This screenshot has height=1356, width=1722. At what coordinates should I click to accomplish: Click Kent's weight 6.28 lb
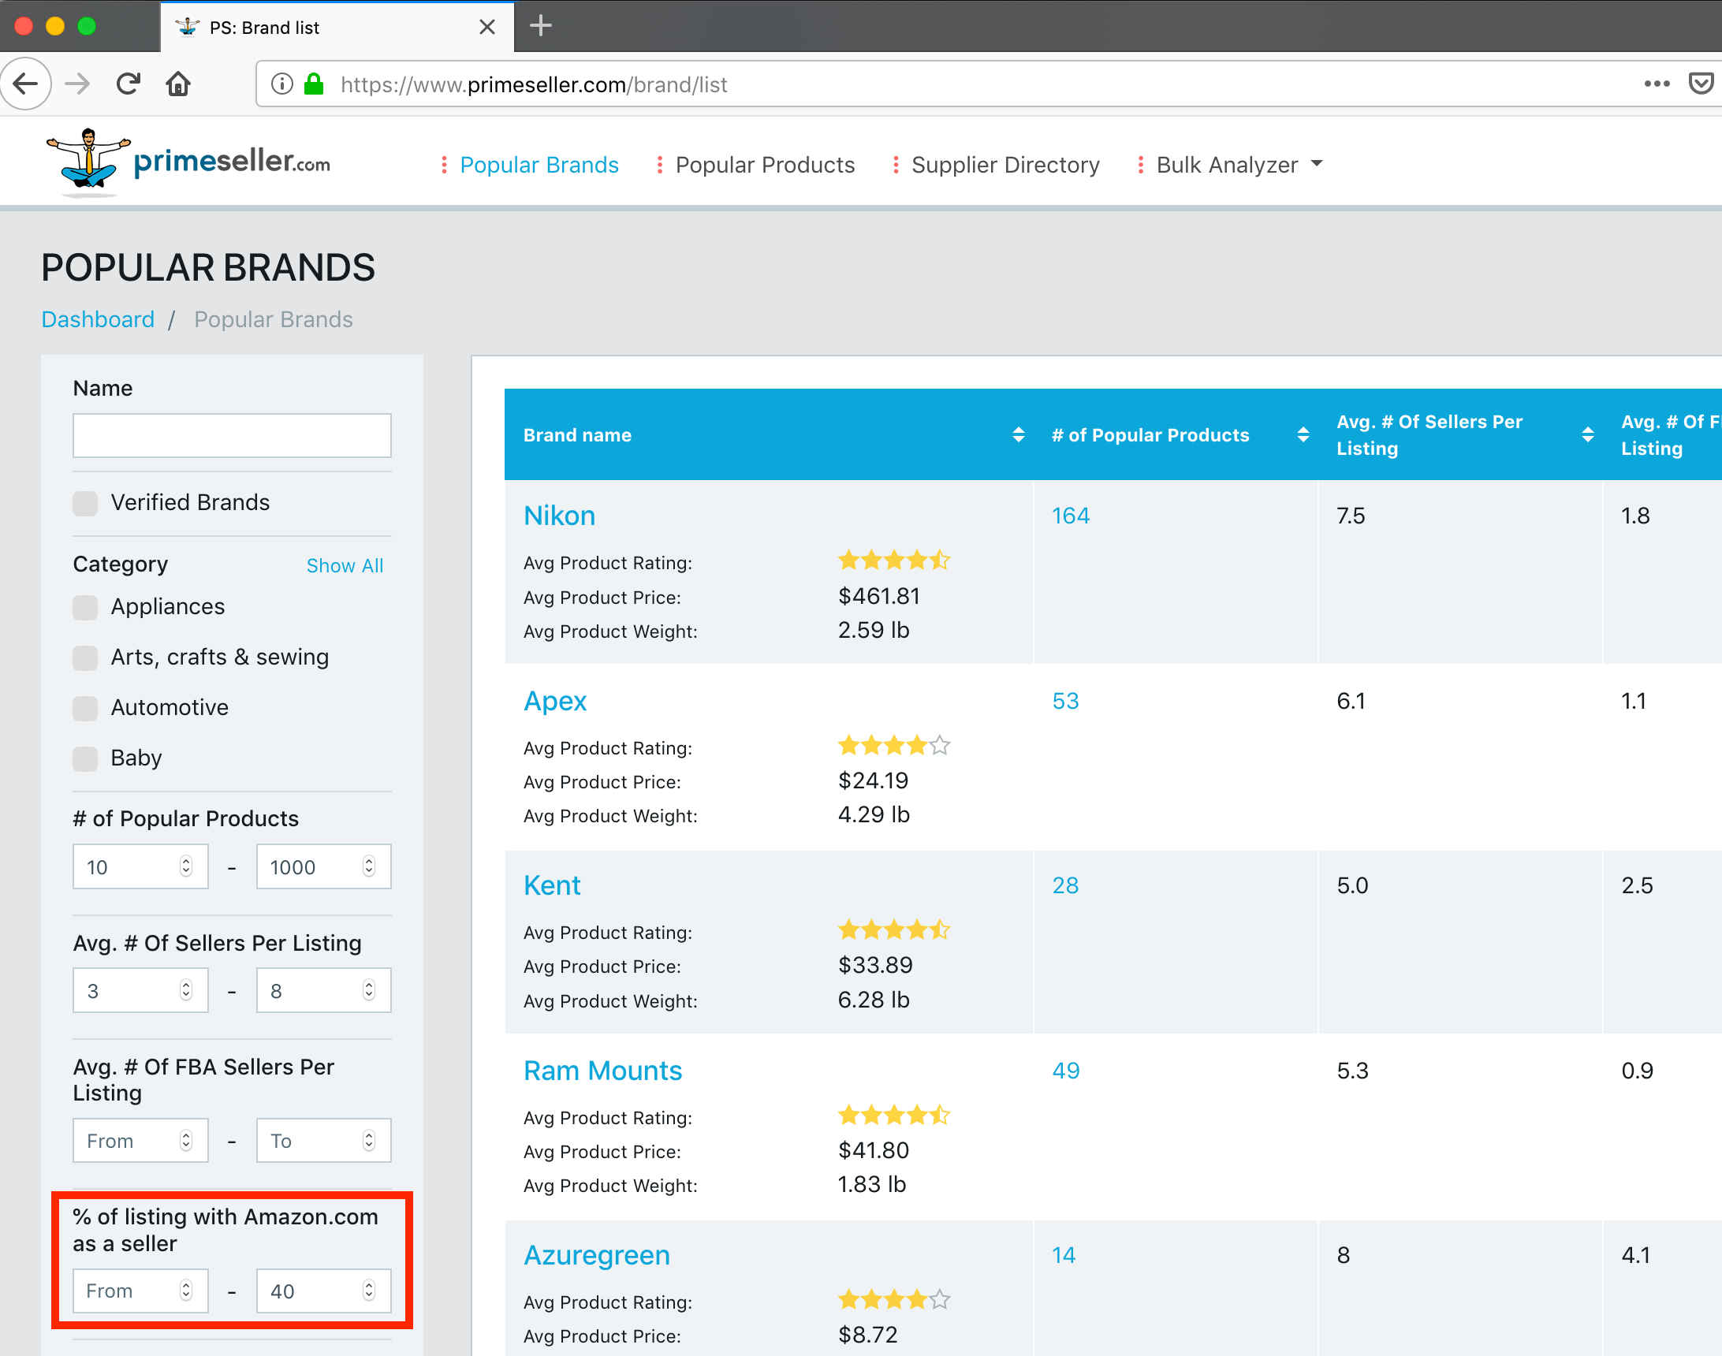point(874,1000)
